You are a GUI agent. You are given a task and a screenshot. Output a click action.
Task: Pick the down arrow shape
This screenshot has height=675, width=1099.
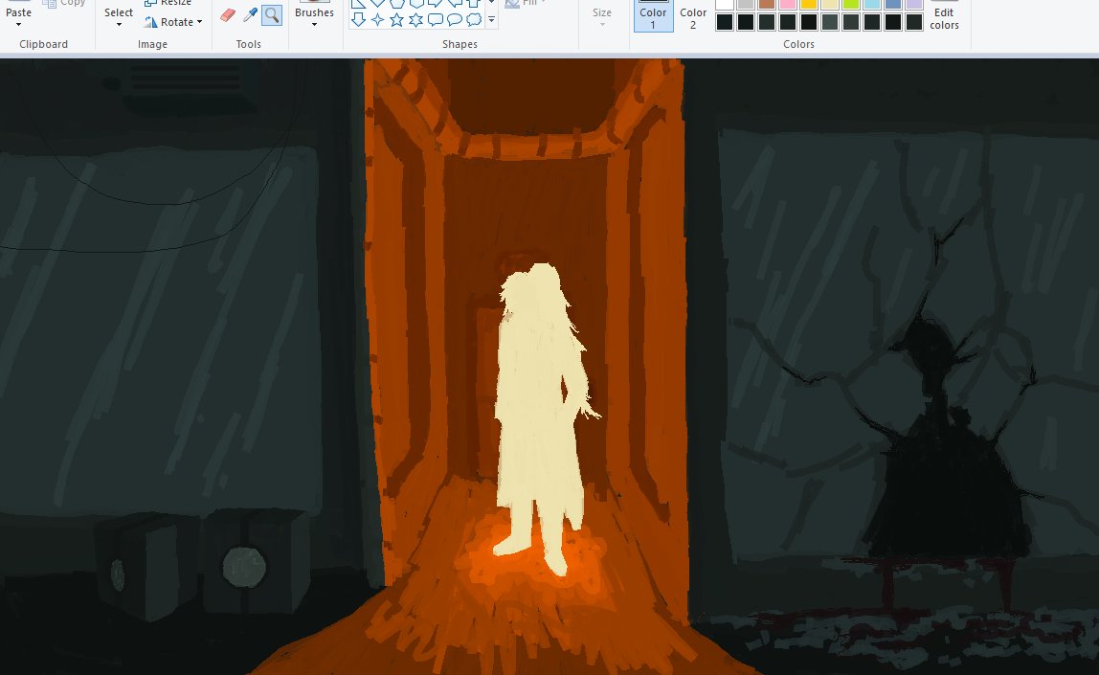(358, 19)
